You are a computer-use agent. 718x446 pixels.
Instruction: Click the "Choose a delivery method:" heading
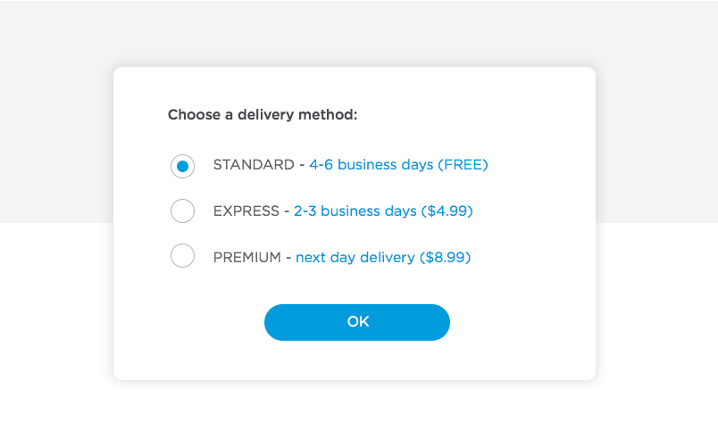click(x=263, y=114)
